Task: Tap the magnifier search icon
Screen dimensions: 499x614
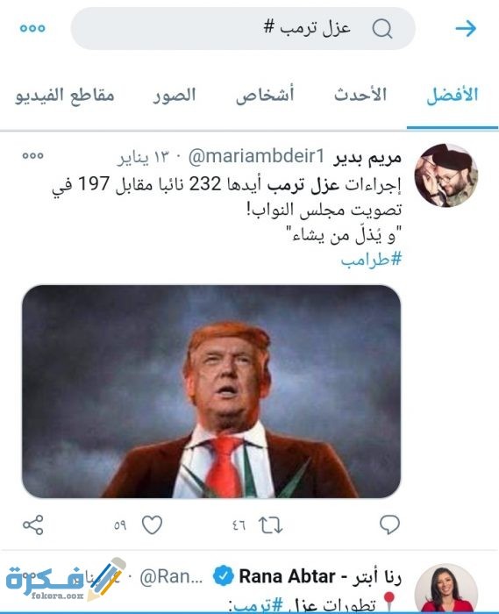Action: [382, 29]
